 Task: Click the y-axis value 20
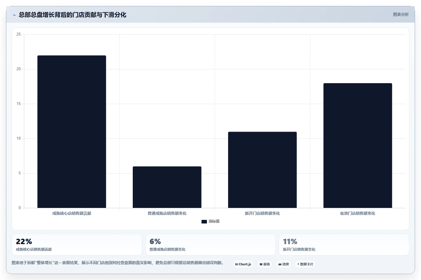[19, 69]
